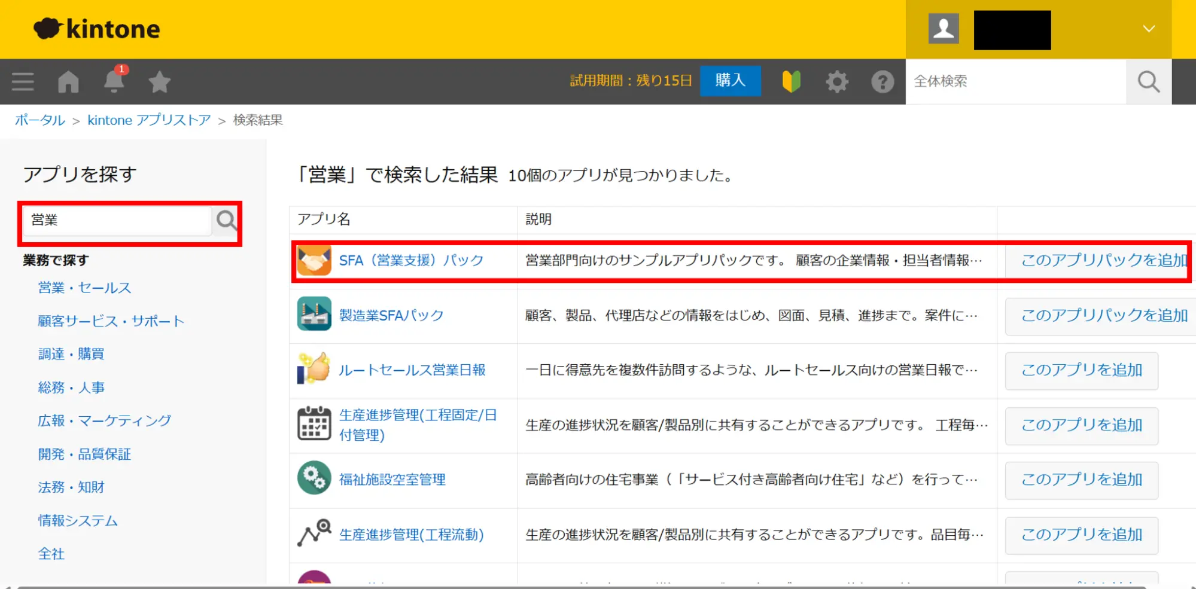Click the beginner guide leaf icon
Image resolution: width=1196 pixels, height=589 pixels.
coord(791,81)
